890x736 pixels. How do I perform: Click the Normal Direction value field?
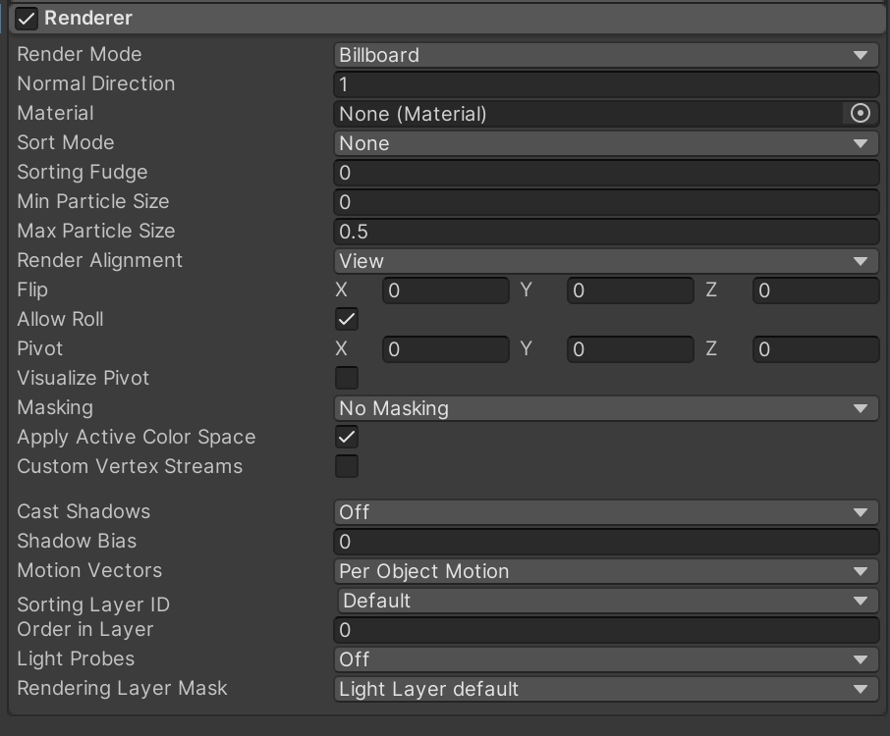606,84
